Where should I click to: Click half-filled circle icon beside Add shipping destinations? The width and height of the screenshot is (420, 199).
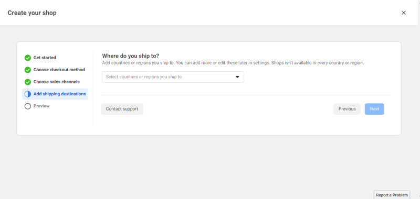(x=28, y=94)
